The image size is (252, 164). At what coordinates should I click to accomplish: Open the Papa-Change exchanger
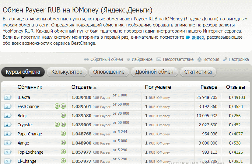(x=30, y=134)
